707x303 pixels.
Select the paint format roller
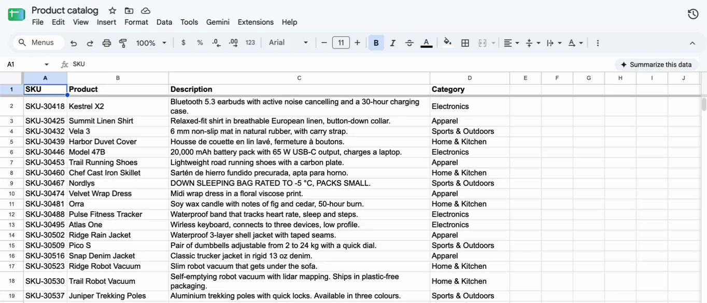click(x=123, y=43)
